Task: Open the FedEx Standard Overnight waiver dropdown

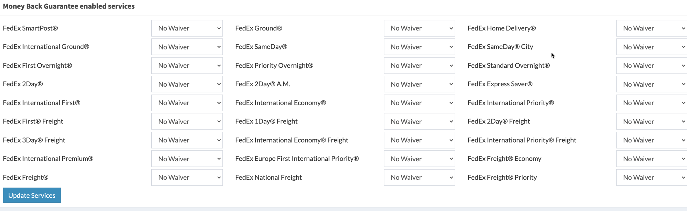Action: (x=652, y=66)
